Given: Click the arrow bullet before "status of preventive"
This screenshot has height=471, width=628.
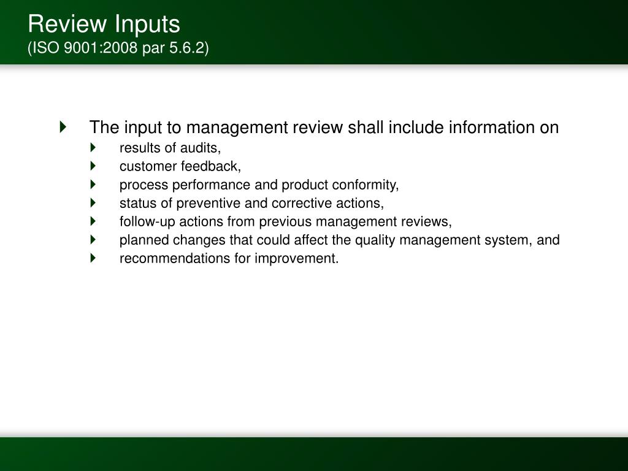Looking at the screenshot, I should click(93, 202).
